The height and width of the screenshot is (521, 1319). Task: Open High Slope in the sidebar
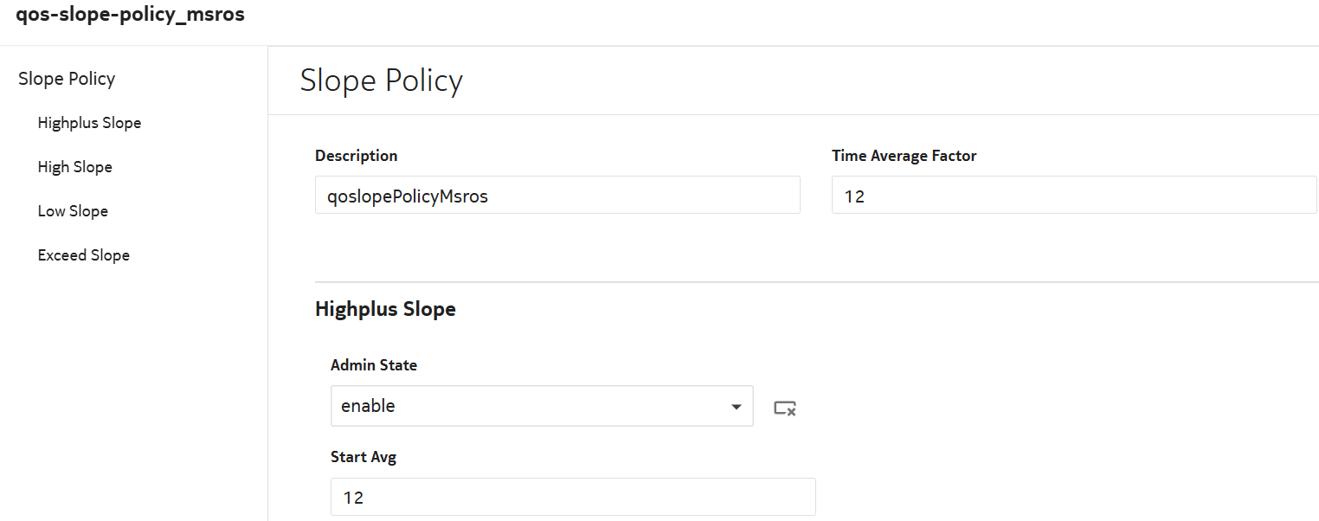(x=75, y=167)
